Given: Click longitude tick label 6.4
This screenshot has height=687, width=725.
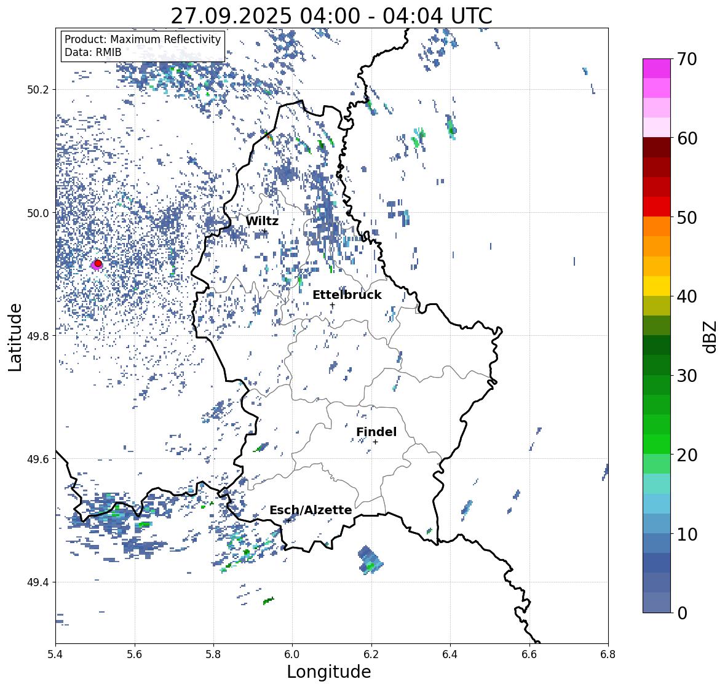Looking at the screenshot, I should point(450,654).
